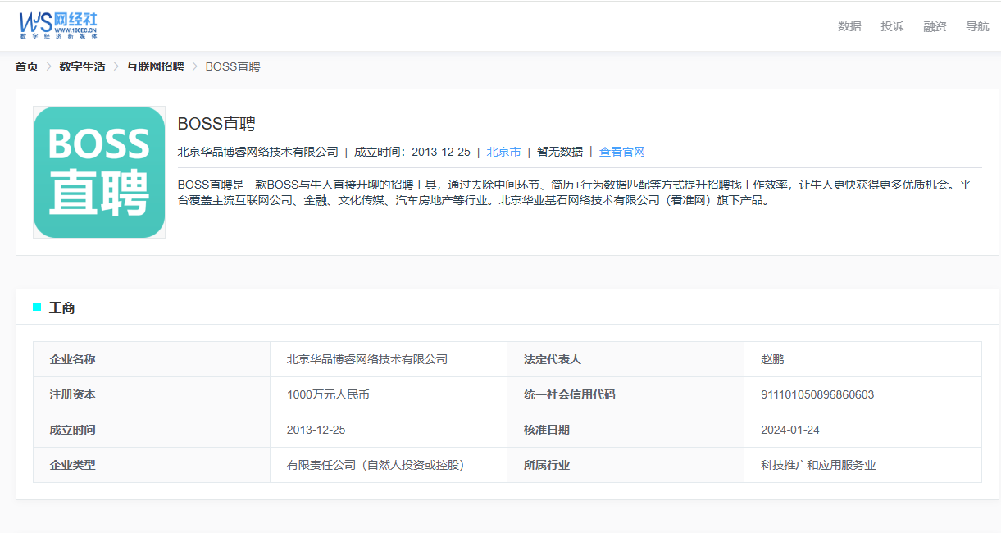Image resolution: width=1001 pixels, height=533 pixels.
Task: Select the 企业名称 label cell
Action: pyautogui.click(x=152, y=359)
